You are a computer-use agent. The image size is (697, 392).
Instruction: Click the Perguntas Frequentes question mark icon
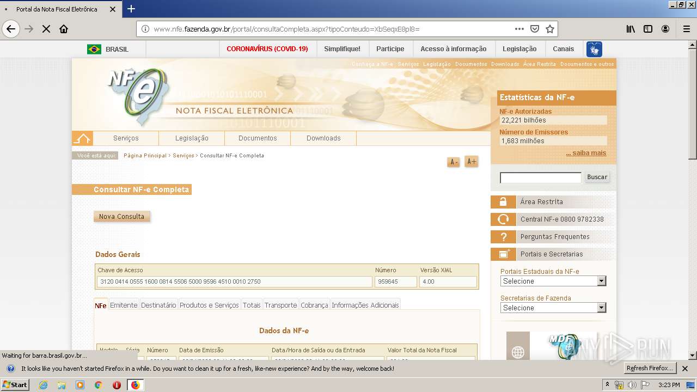503,237
